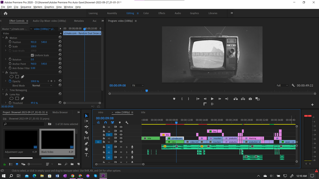Click Extract button in Program monitor
The height and width of the screenshot is (179, 319).
(243, 99)
